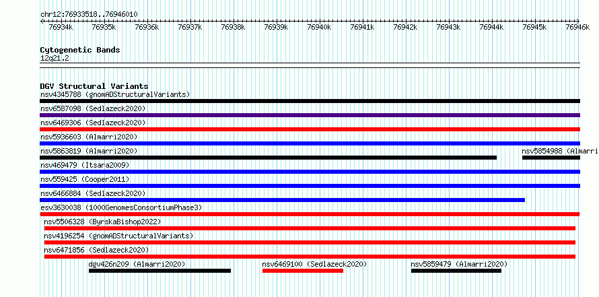
Task: Open the nsv5859479 Almarri2020 label
Action: pos(459,264)
